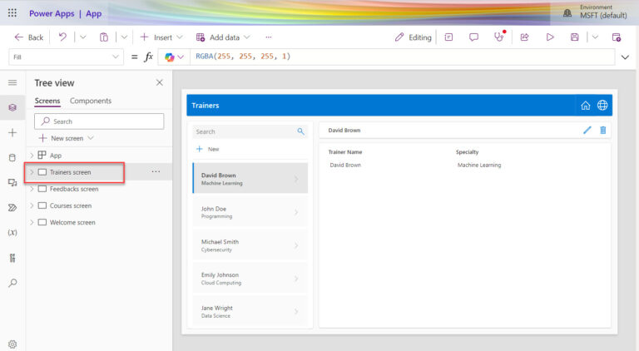Click the Share icon in toolbar

pos(524,37)
